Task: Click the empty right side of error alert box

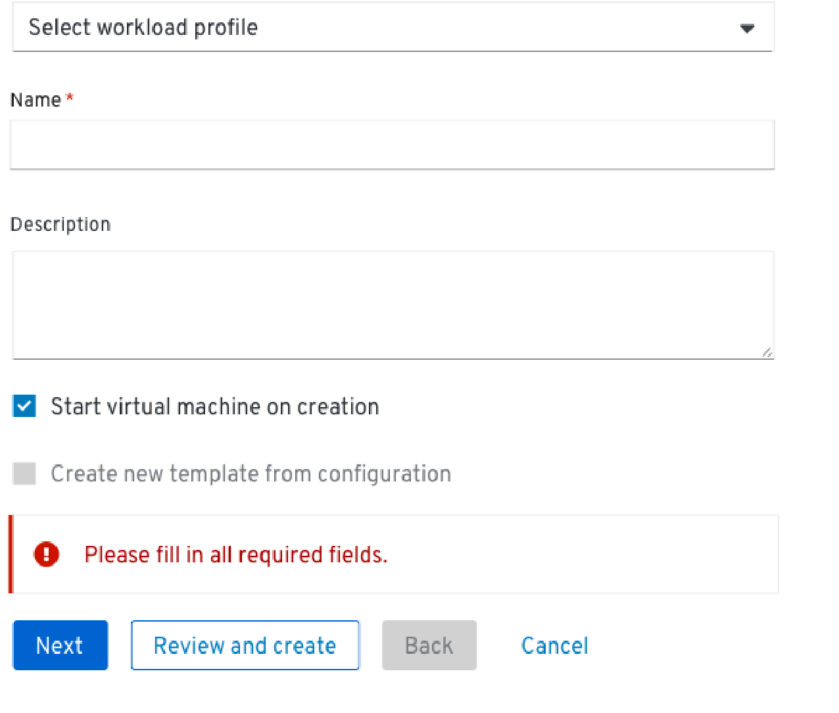Action: (592, 554)
